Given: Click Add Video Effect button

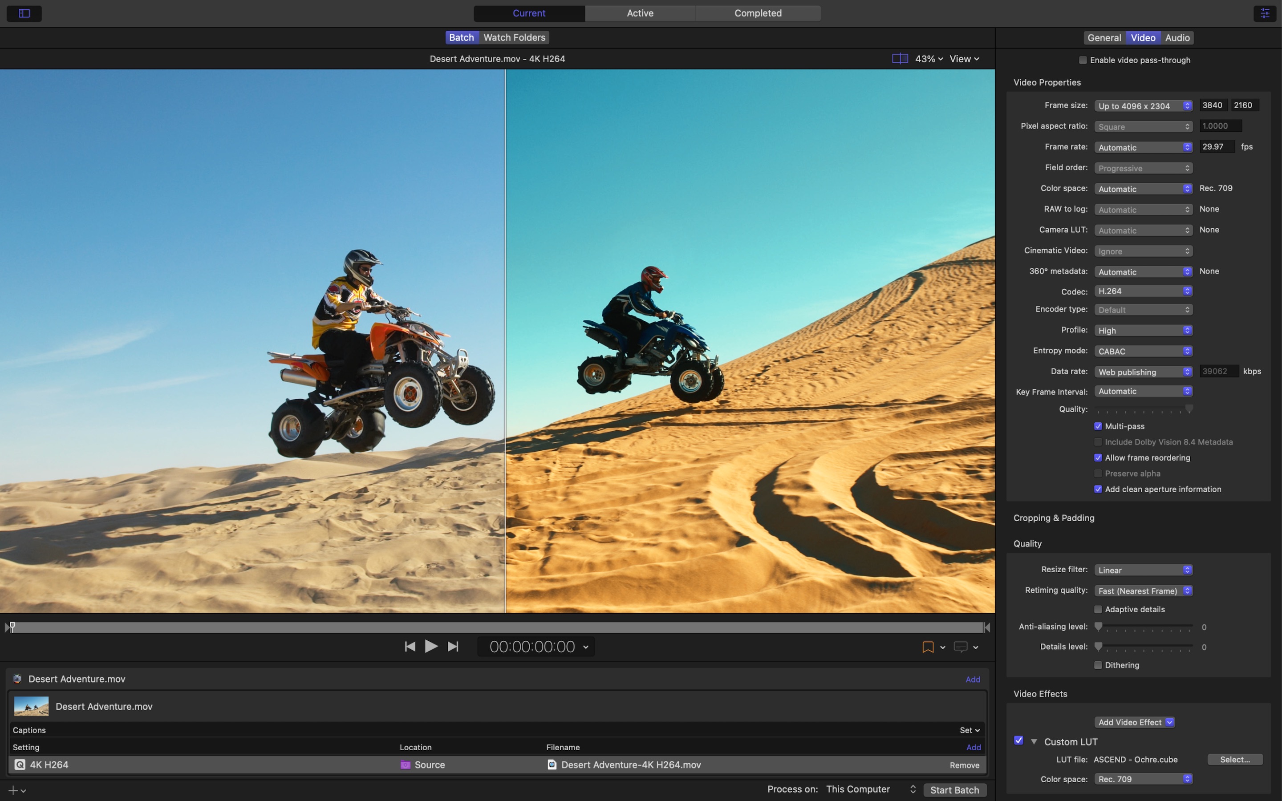Looking at the screenshot, I should click(x=1132, y=722).
